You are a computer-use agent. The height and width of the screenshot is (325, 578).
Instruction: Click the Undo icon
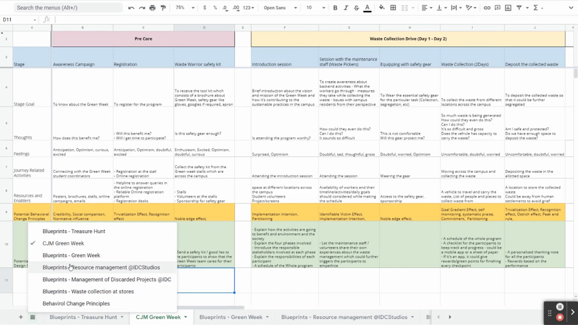[131, 8]
